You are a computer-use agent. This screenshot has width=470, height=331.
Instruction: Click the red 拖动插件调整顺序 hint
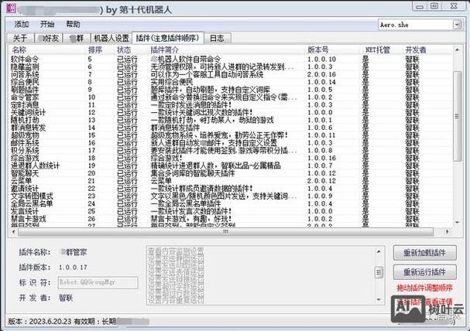[x=424, y=288]
